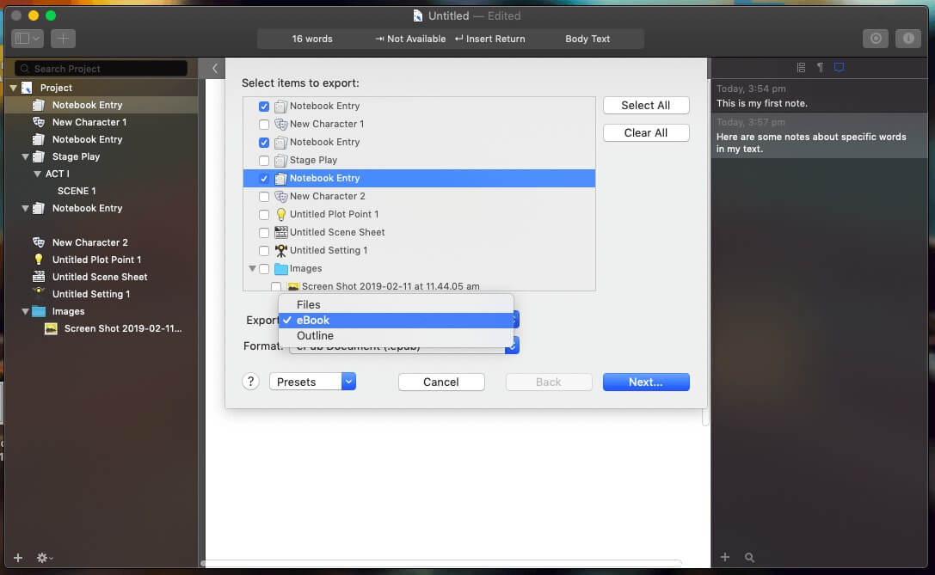
Task: Enable the Untitled Plot Point 1 checkbox
Action: click(x=263, y=215)
